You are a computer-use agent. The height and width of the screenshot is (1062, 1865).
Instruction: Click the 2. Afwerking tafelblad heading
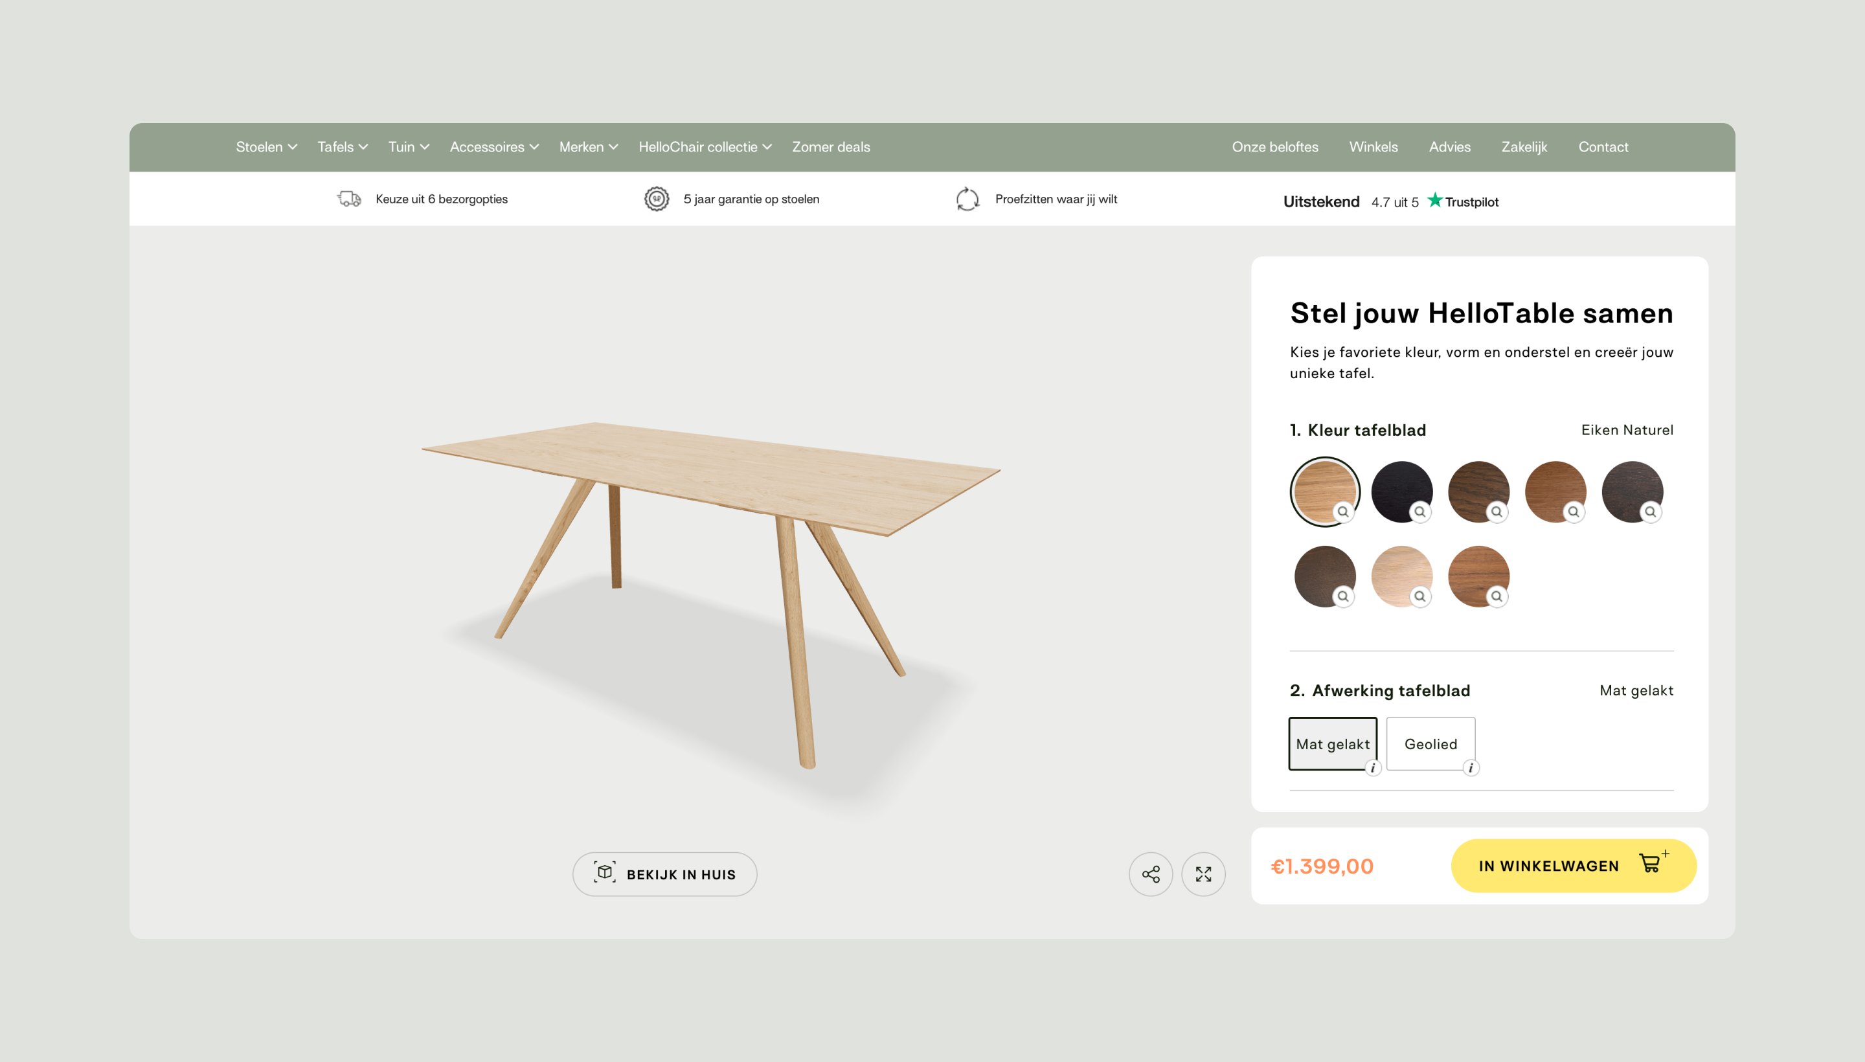pos(1379,690)
